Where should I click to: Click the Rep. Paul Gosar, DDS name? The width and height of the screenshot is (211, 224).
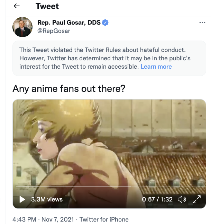click(69, 23)
